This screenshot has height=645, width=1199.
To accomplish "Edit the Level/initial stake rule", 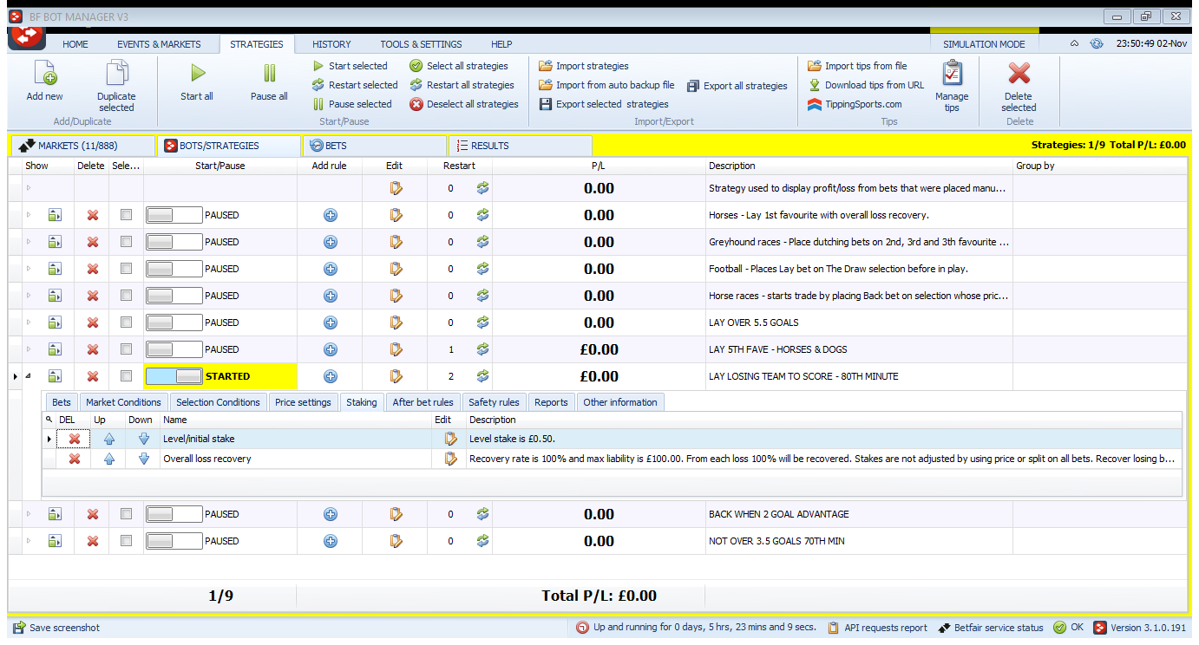I will point(450,440).
